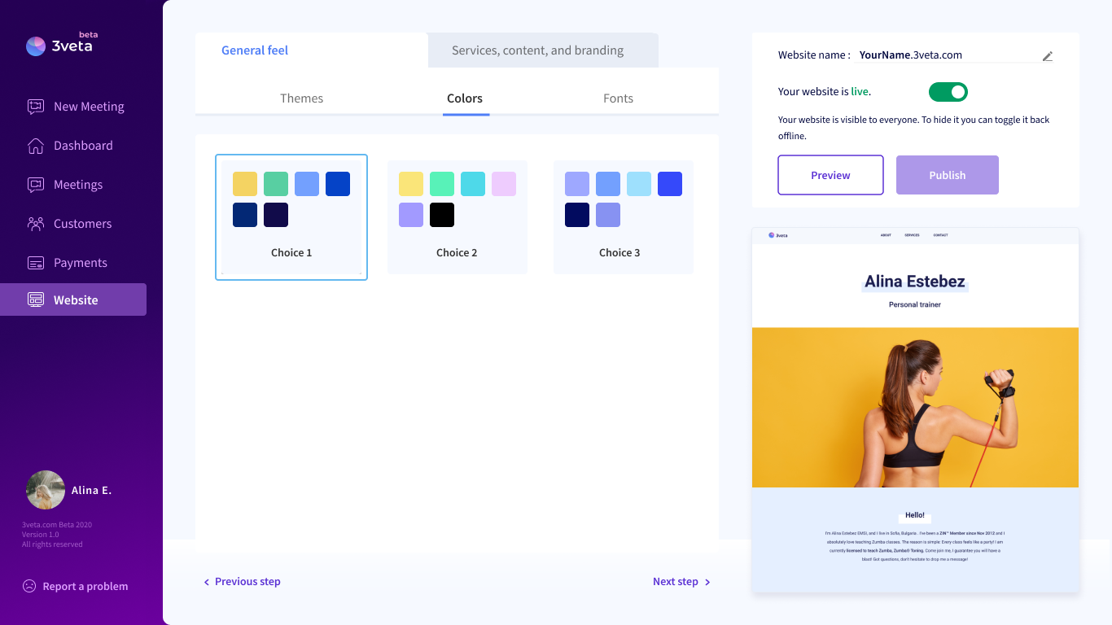Click the 3veta logo in preview header
Screen dimensions: 1112x625
(778, 235)
